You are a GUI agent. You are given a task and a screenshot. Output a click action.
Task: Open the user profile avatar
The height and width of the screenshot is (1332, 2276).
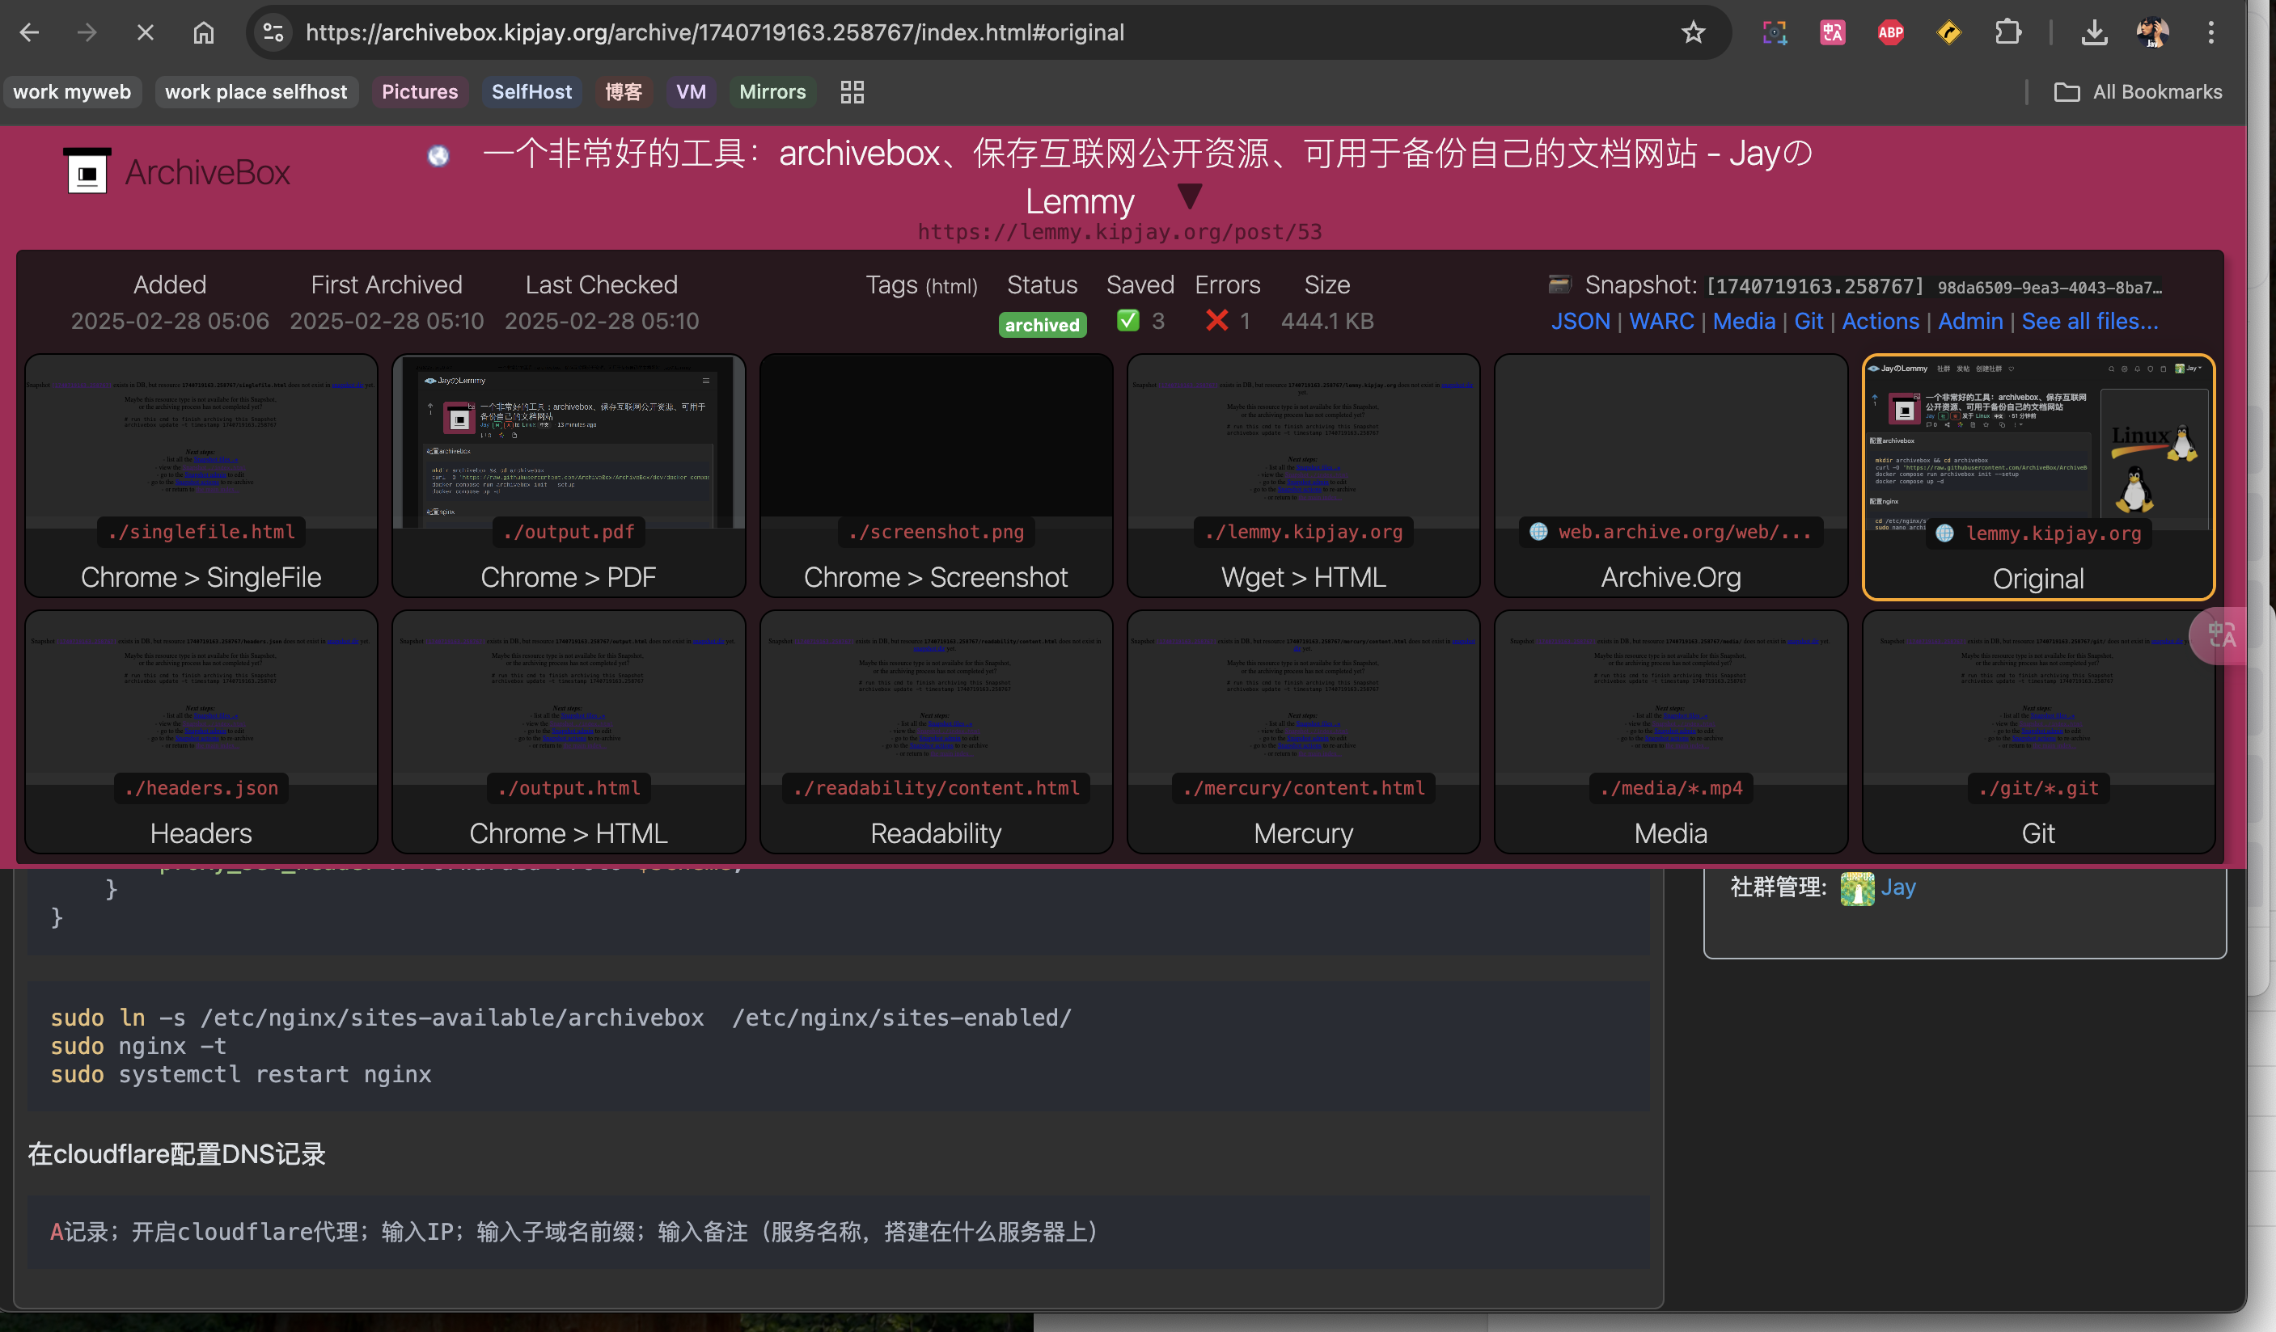pos(2152,33)
